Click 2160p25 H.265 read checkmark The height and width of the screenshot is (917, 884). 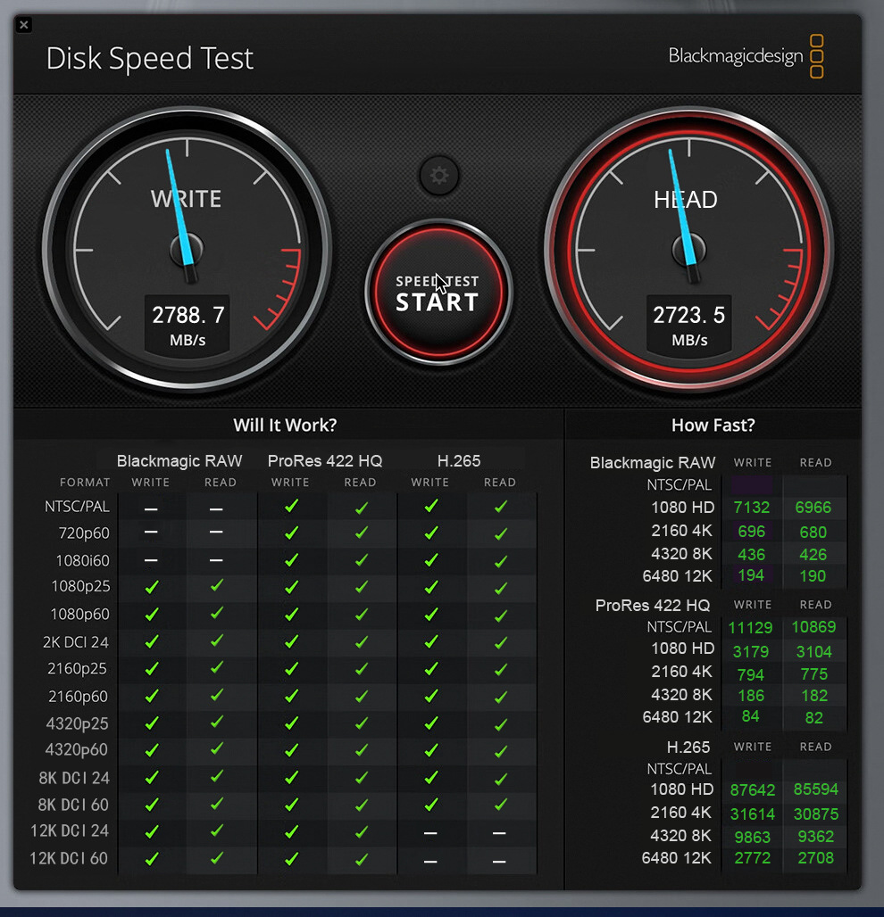click(x=501, y=670)
